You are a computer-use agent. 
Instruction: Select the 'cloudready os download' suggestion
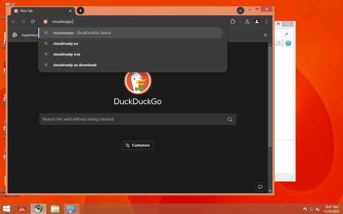[x=131, y=65]
